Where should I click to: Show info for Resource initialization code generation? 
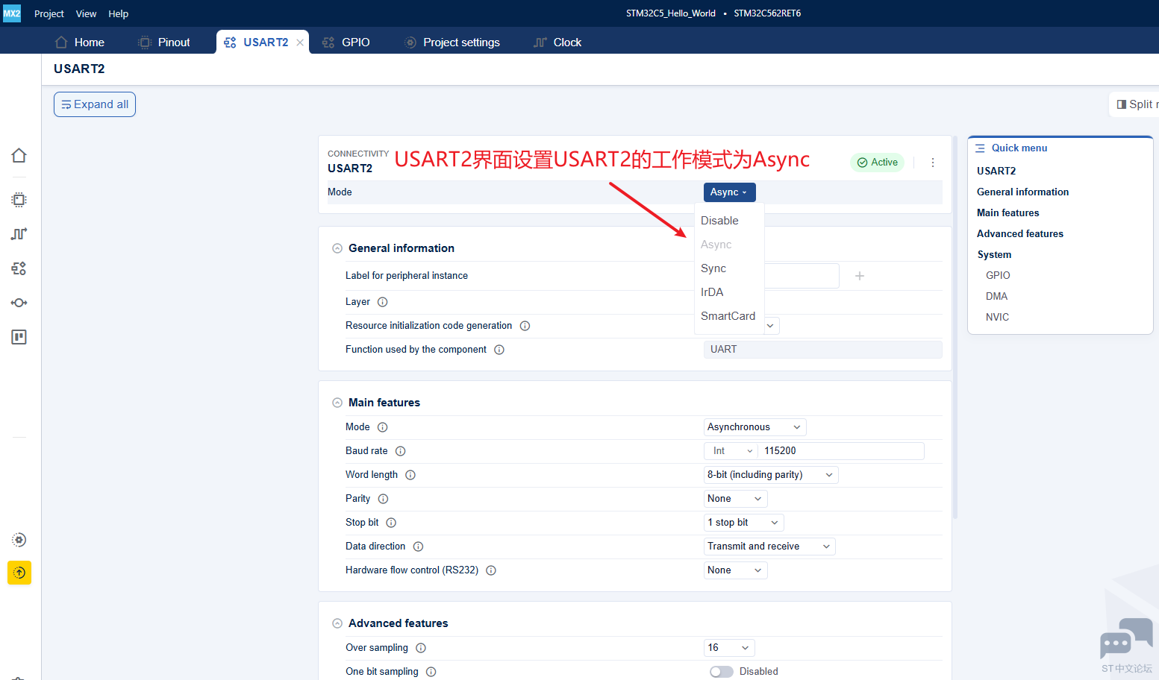point(525,326)
